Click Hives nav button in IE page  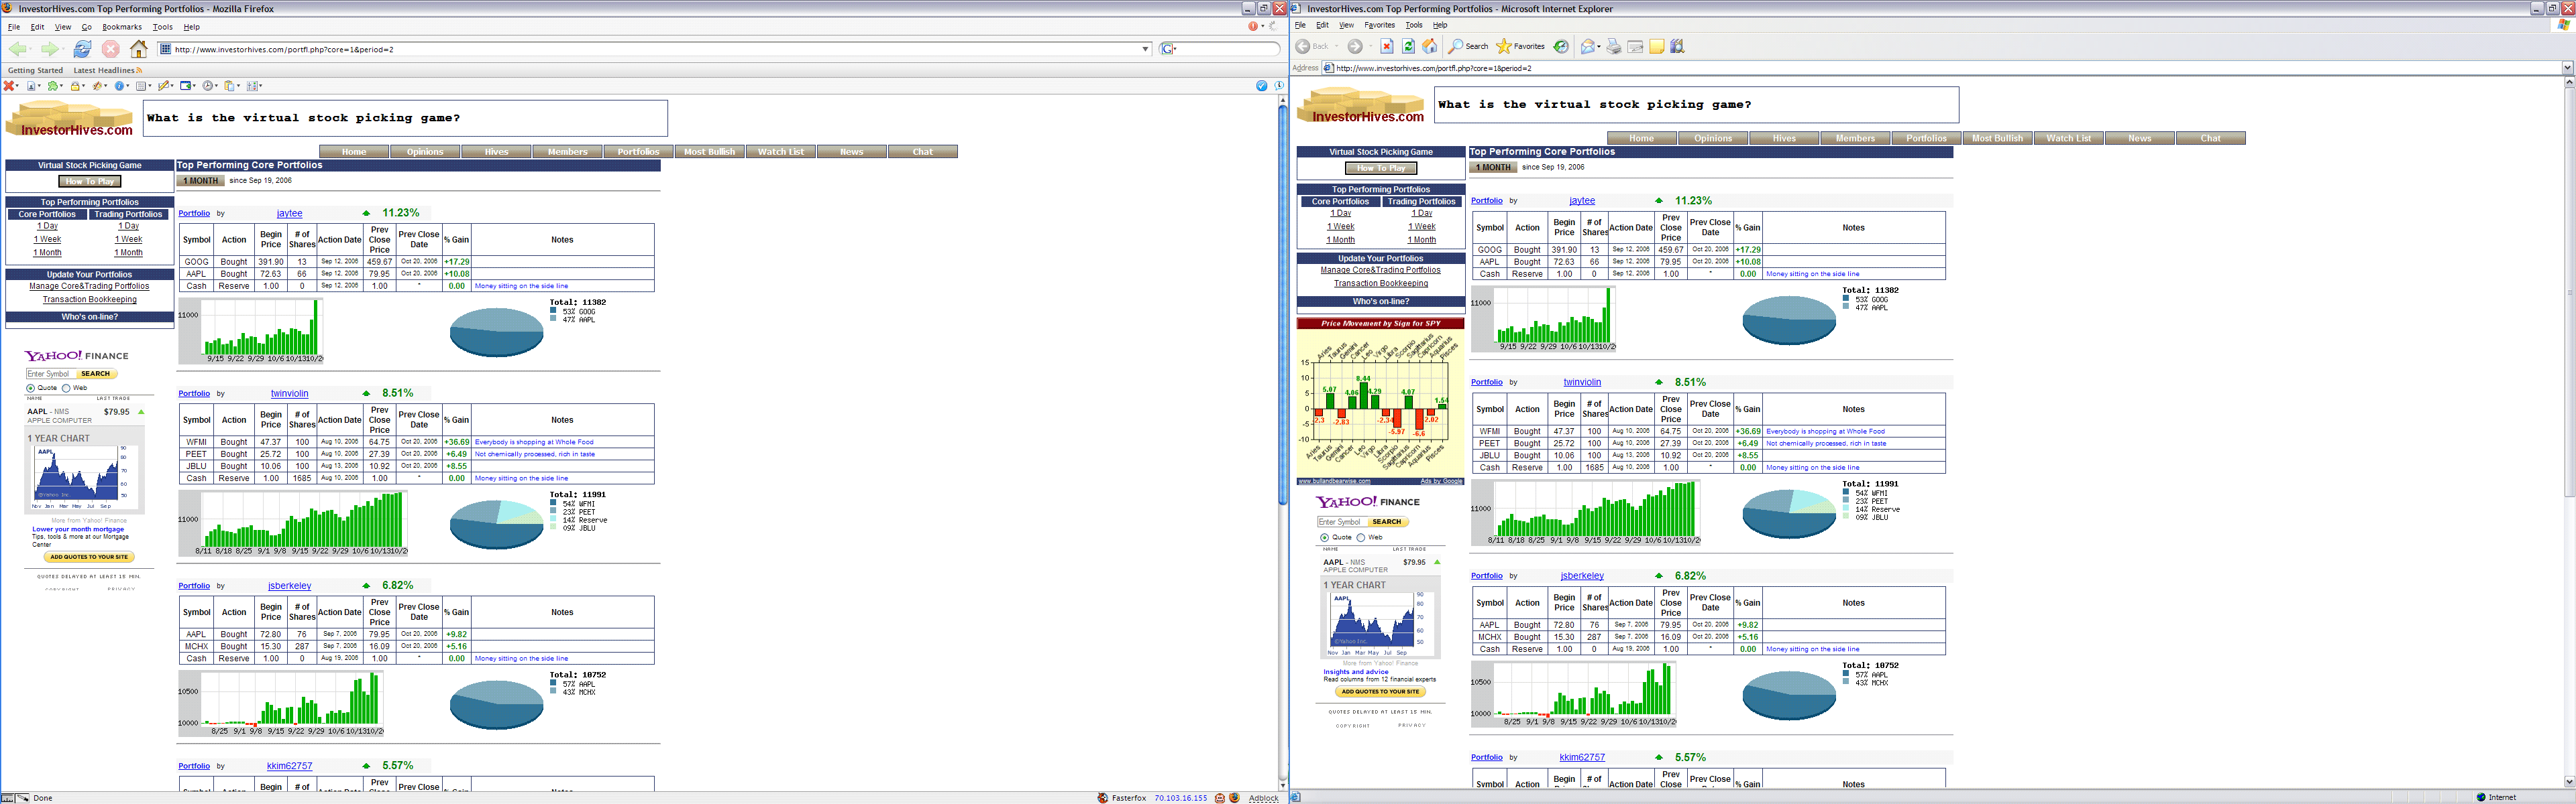coord(1784,138)
